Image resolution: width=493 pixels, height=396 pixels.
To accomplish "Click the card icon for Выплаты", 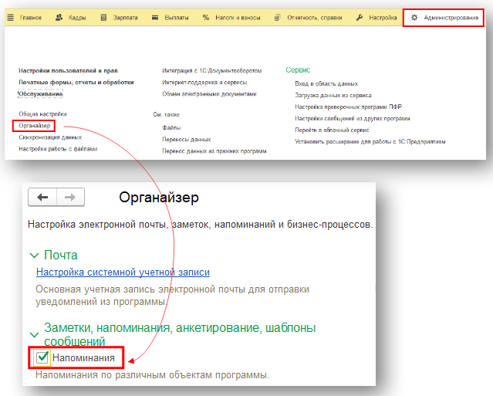I will click(x=155, y=17).
